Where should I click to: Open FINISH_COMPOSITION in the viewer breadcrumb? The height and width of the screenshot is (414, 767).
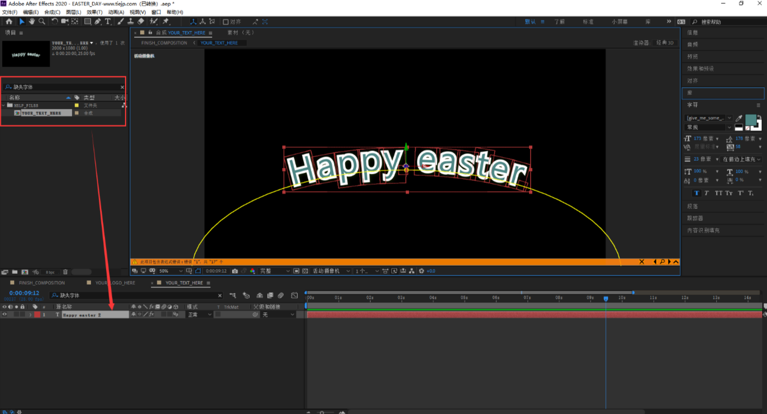(x=164, y=43)
